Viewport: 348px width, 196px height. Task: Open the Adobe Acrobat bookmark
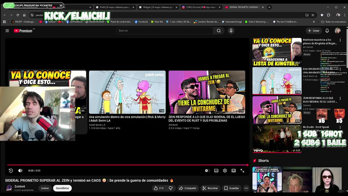pyautogui.click(x=95, y=22)
